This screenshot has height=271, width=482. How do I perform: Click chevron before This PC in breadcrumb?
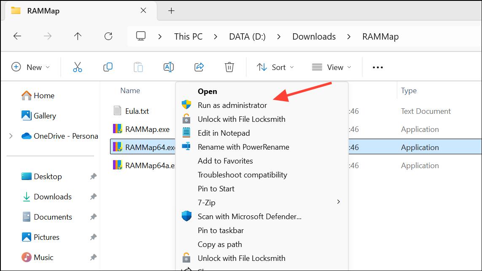coord(160,37)
